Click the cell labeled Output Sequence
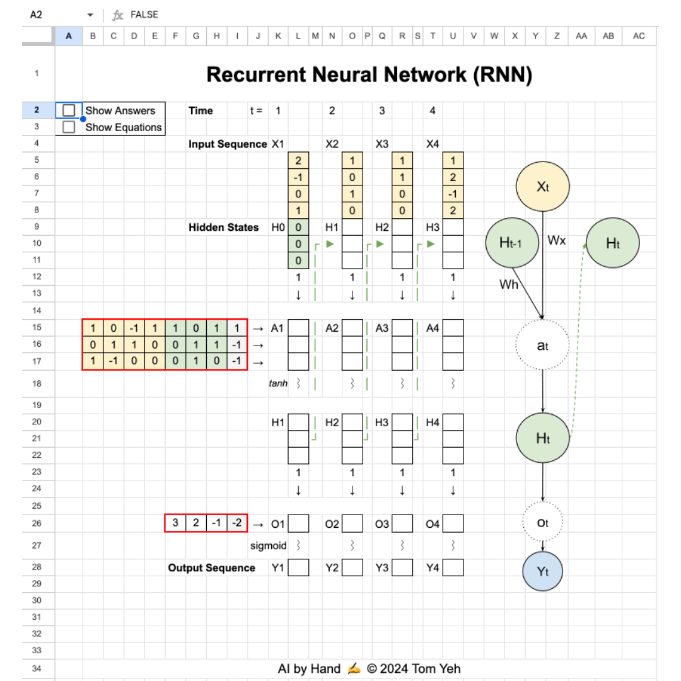This screenshot has height=681, width=681. click(212, 567)
